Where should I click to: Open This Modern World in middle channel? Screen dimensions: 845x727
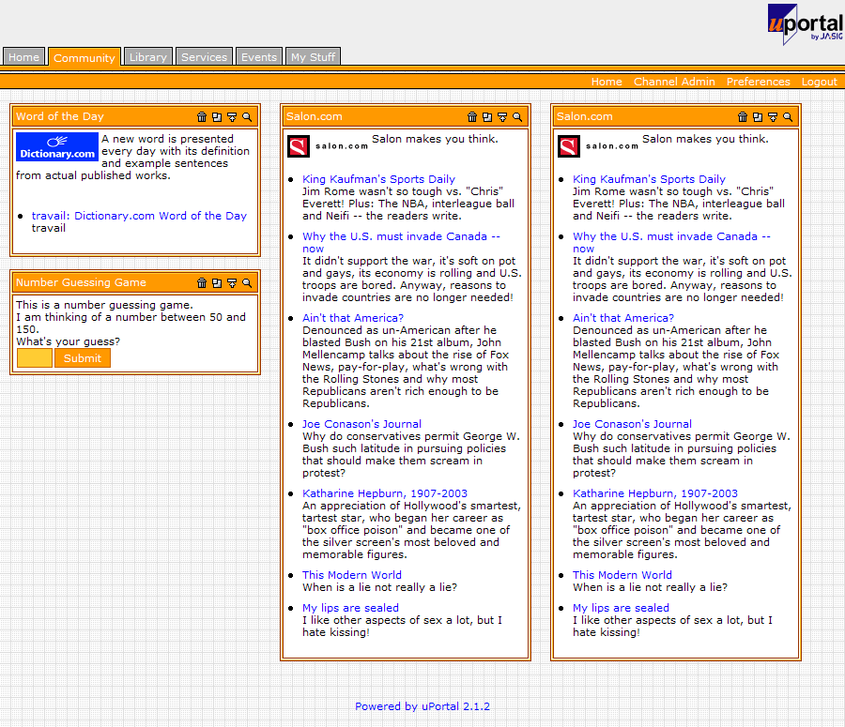[x=352, y=575]
